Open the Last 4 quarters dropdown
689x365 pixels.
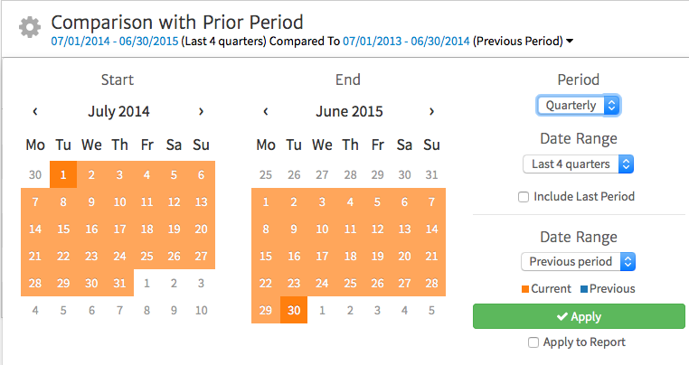tap(579, 164)
